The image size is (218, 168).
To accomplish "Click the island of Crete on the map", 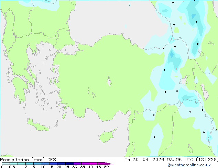I will tap(38, 125).
